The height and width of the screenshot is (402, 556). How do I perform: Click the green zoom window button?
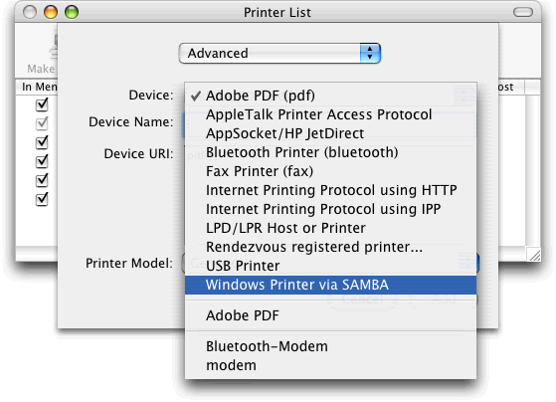[x=72, y=12]
